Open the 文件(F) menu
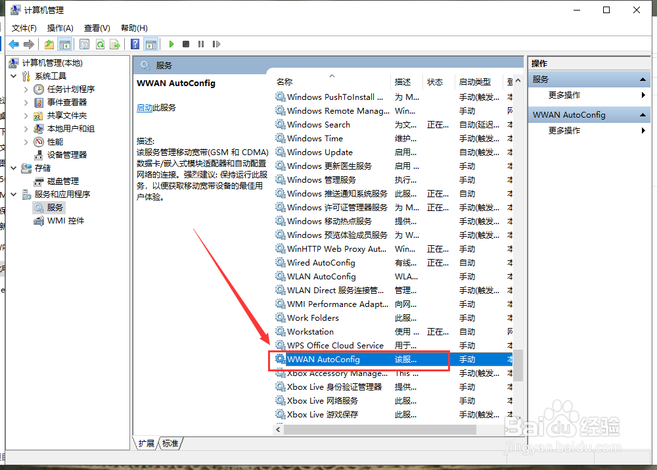The image size is (657, 470). point(24,28)
